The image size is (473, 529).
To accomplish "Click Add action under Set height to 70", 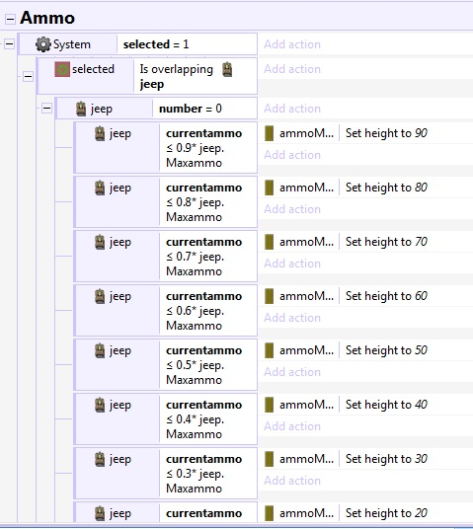I will click(x=292, y=264).
